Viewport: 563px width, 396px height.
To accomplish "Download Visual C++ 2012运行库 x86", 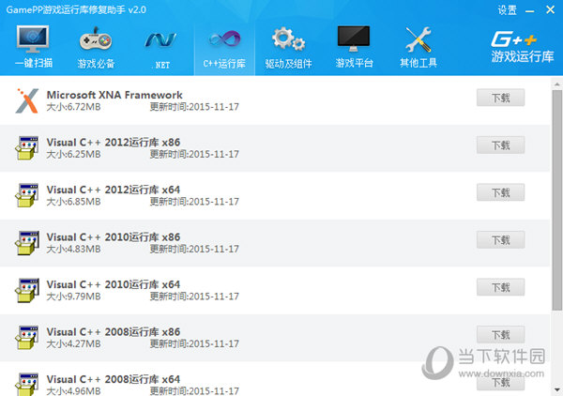I will tap(500, 145).
